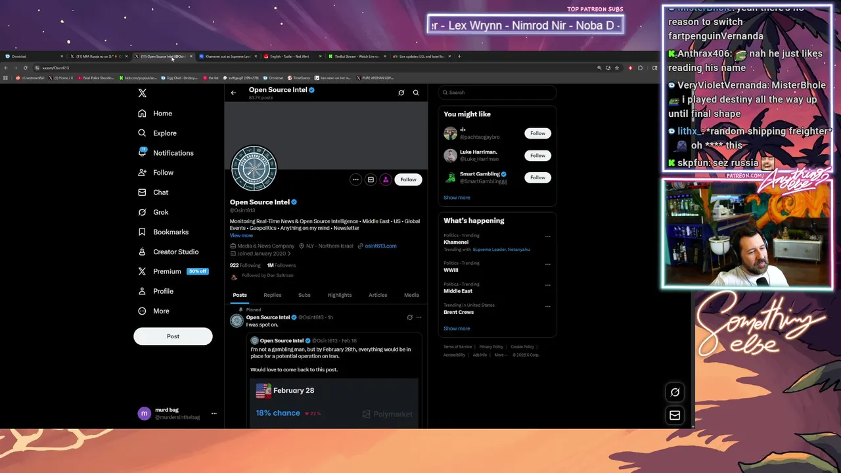Follow Open Source Intel
841x473 pixels.
[x=408, y=179]
